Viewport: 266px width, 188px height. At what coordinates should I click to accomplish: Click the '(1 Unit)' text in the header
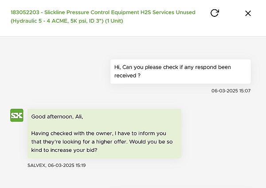click(114, 21)
